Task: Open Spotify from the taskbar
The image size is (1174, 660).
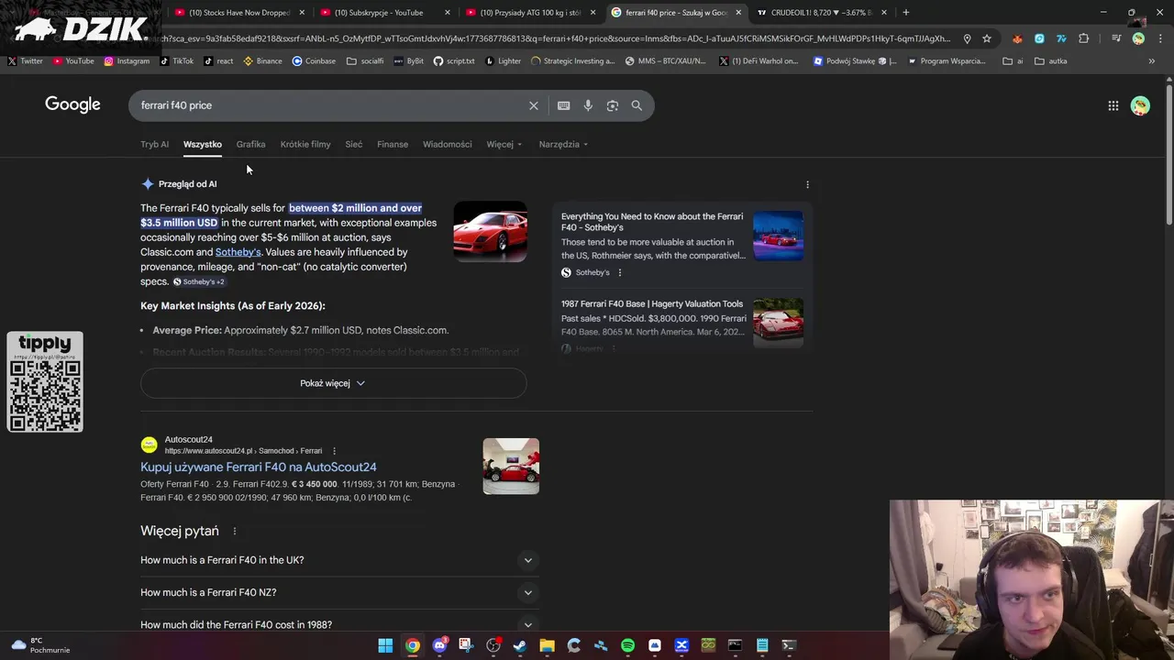Action: point(627,645)
